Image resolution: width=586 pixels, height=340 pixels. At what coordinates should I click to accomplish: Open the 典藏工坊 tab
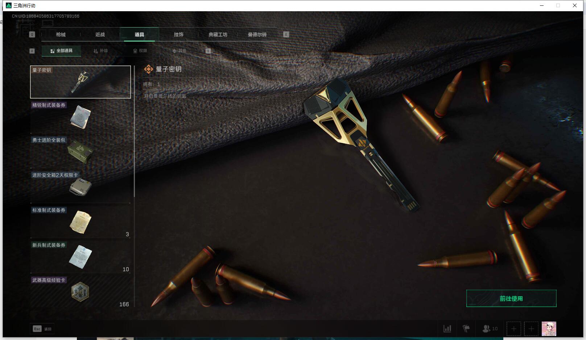(x=218, y=34)
